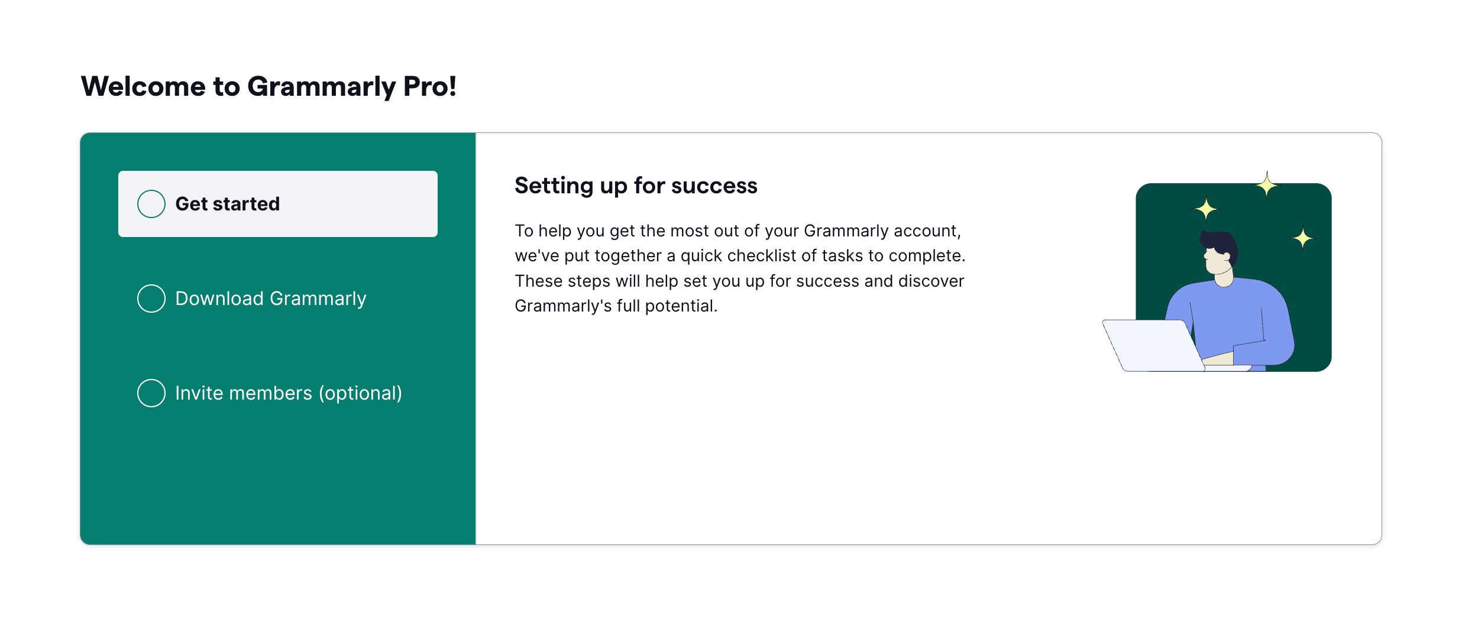
Task: Click the Get started step circle
Action: (151, 204)
